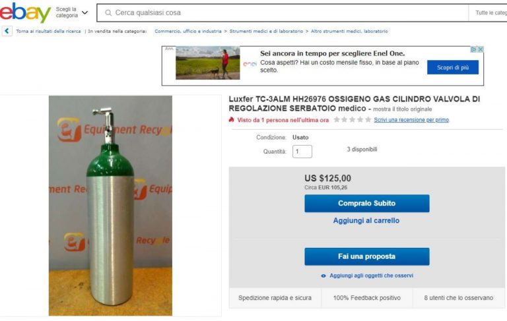Click the eBay logo
Viewport: 507px width, 321px height.
tap(25, 13)
